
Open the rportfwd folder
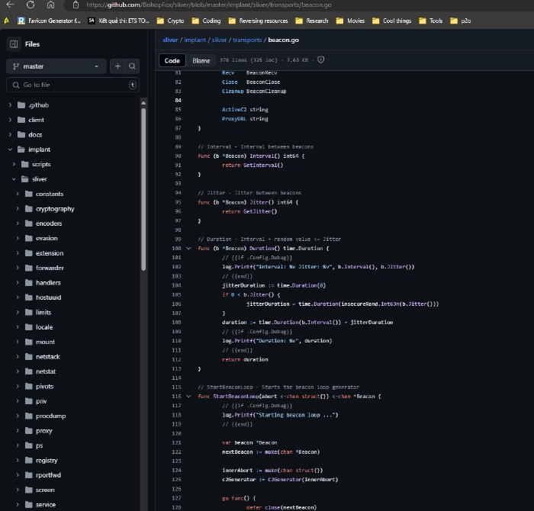(x=48, y=475)
